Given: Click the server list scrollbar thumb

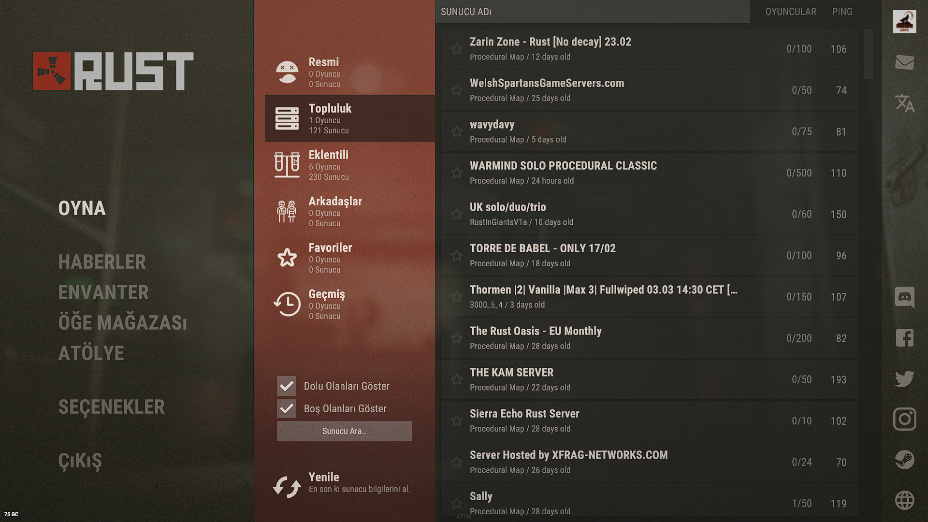Looking at the screenshot, I should [x=869, y=53].
